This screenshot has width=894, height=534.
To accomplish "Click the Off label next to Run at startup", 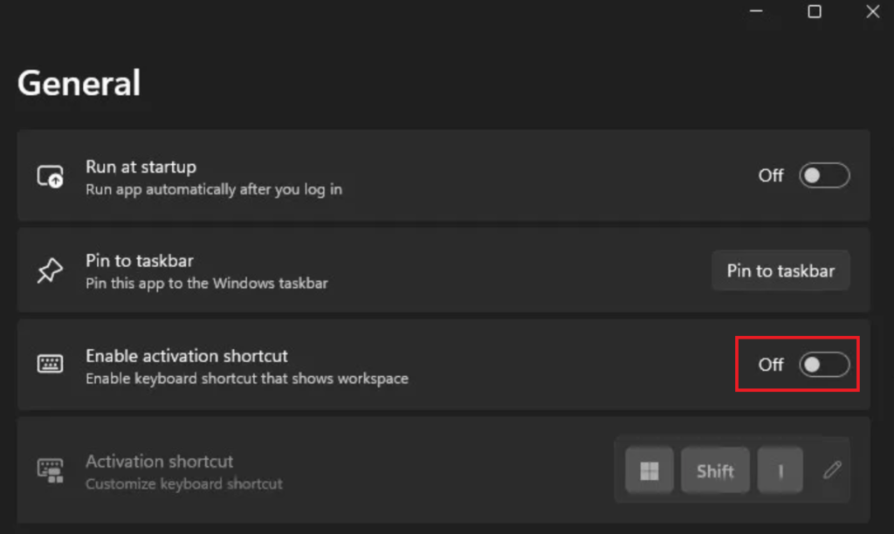I will click(x=770, y=175).
